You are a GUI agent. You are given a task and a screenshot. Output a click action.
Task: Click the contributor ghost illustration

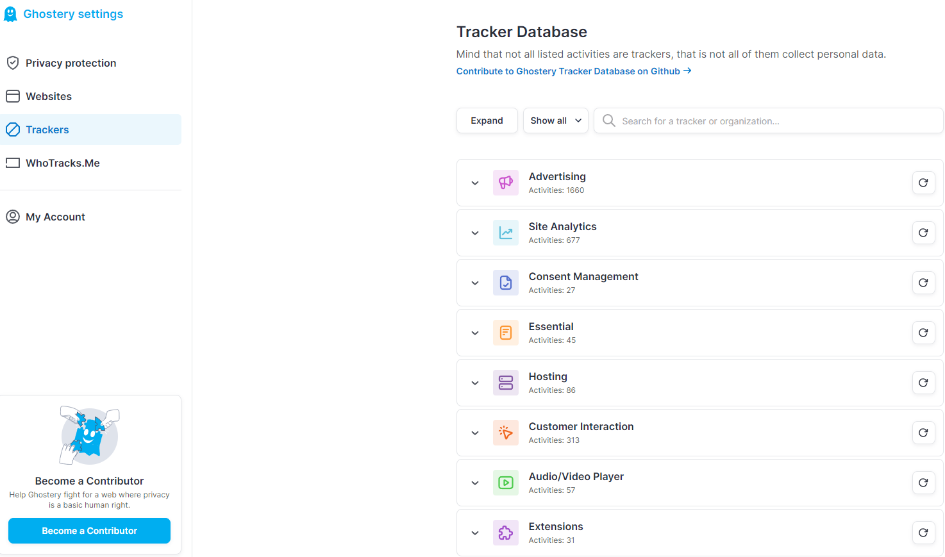point(89,435)
